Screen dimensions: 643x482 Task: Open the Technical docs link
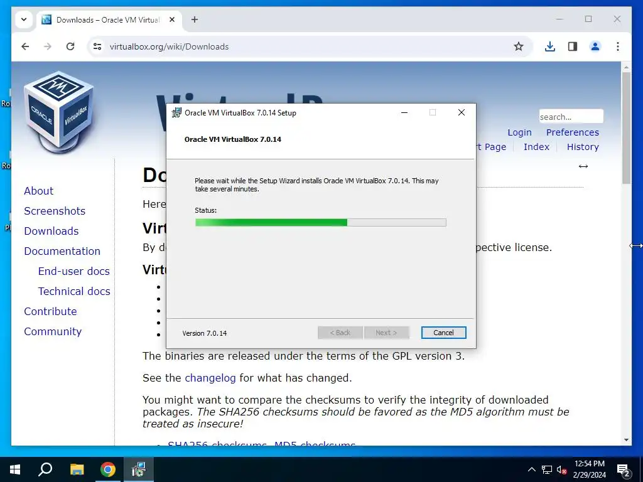tap(74, 291)
